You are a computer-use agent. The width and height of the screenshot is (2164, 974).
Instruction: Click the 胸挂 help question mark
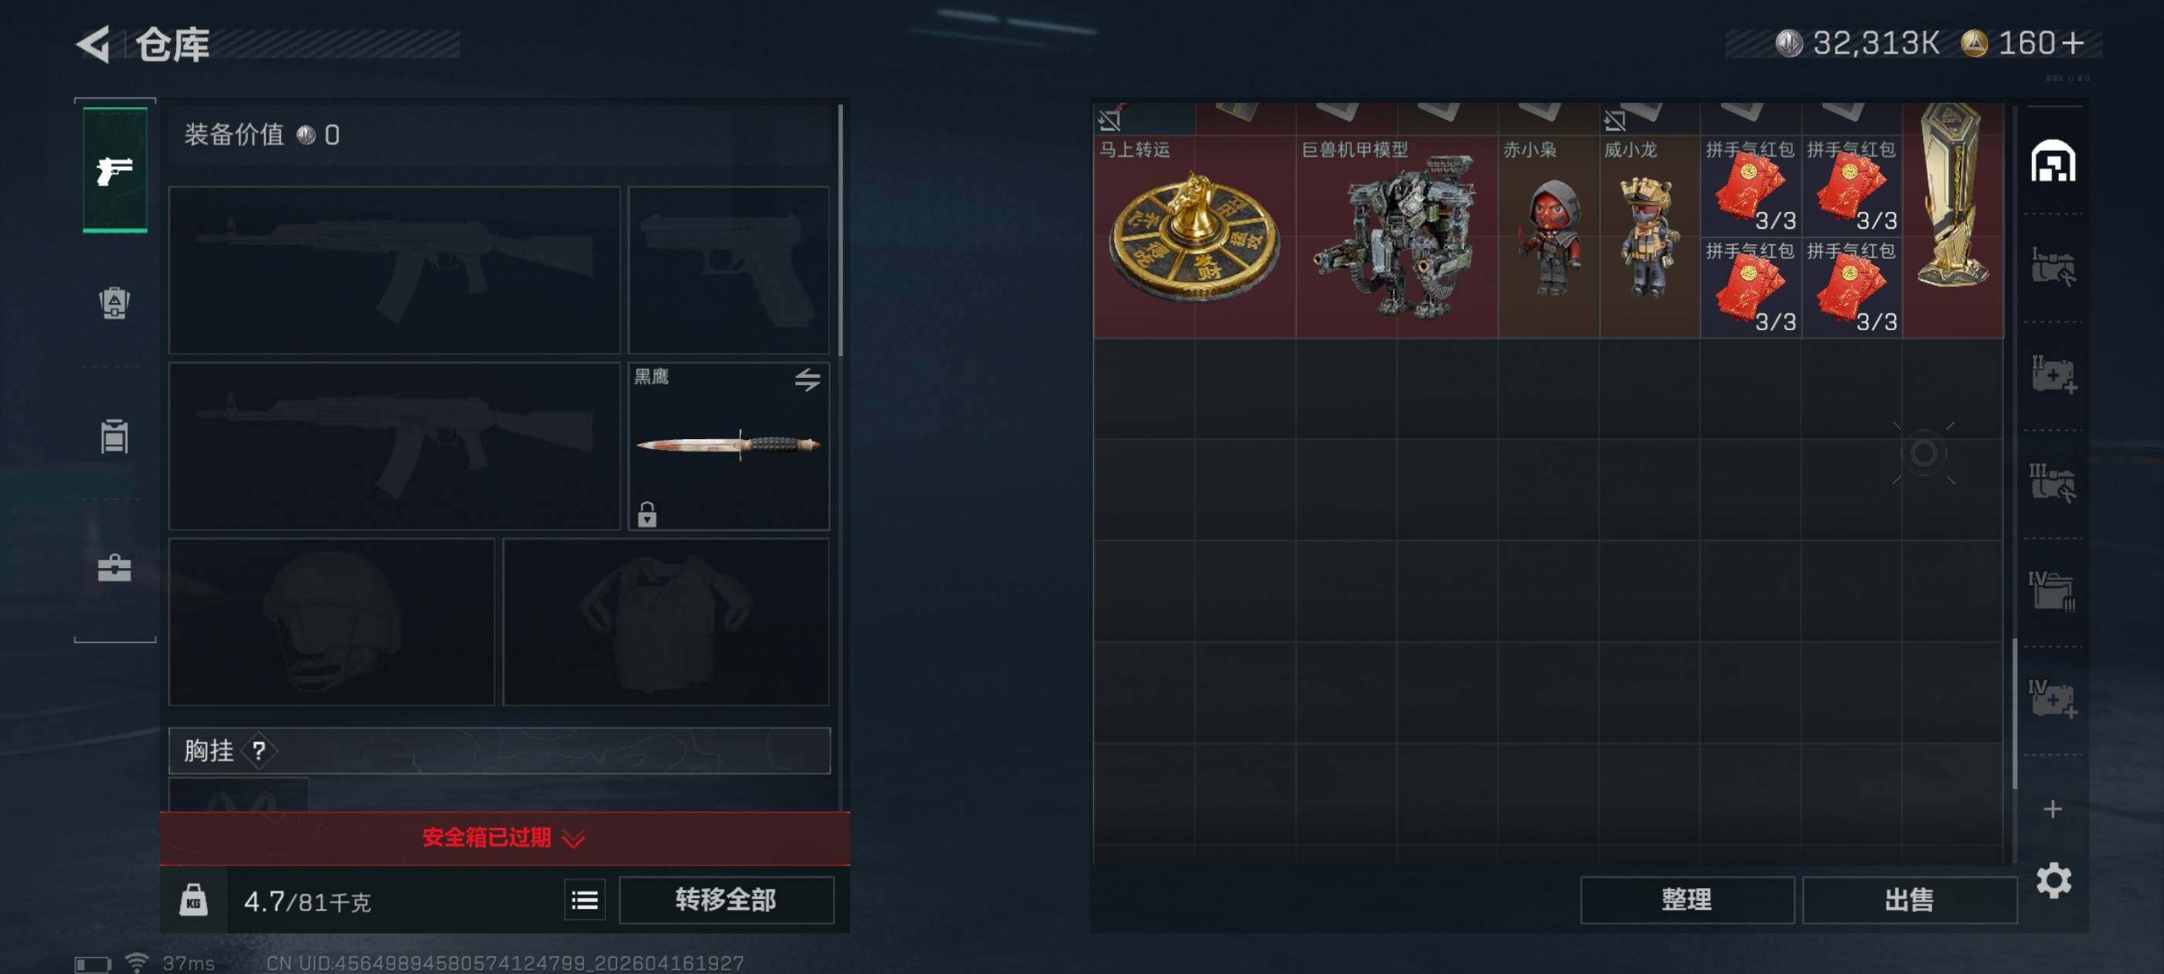259,751
